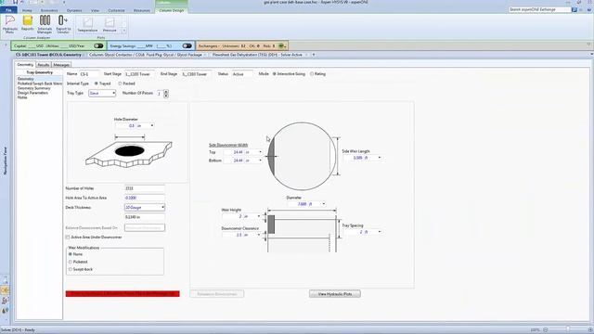Screen dimensions: 594x334
Task: Switch to the Resources ribbon tab
Action: point(142,10)
